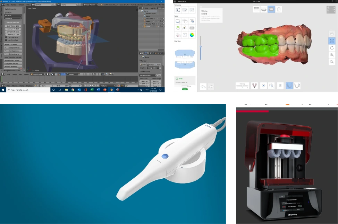Screen dimensions: 338x224
Task: Open the Window menu in Blender
Action: click(x=21, y=5)
